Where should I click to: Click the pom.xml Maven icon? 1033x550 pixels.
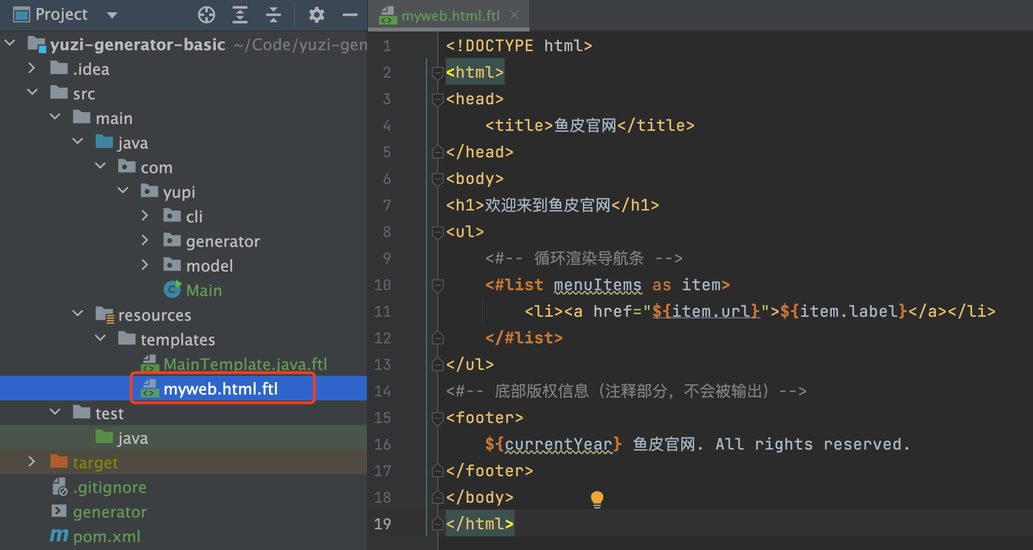pos(60,536)
